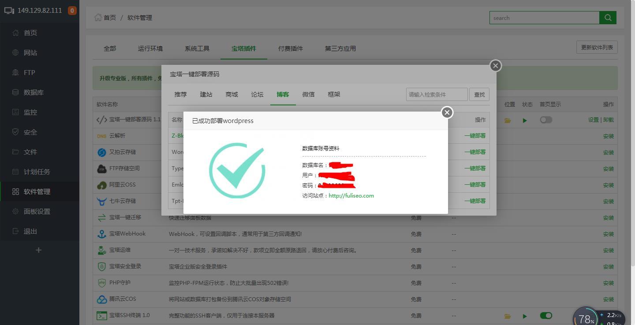
Task: Select the 宝塔插件 tab
Action: (244, 49)
